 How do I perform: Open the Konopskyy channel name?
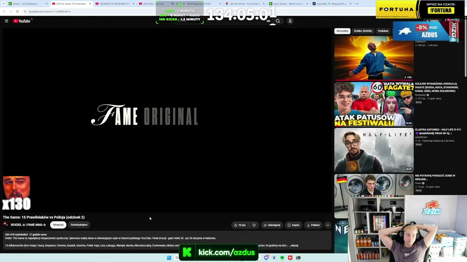click(x=421, y=95)
